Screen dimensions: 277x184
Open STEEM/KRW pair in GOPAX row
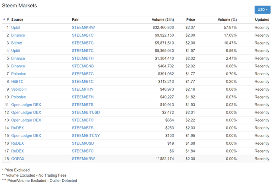click(x=83, y=159)
